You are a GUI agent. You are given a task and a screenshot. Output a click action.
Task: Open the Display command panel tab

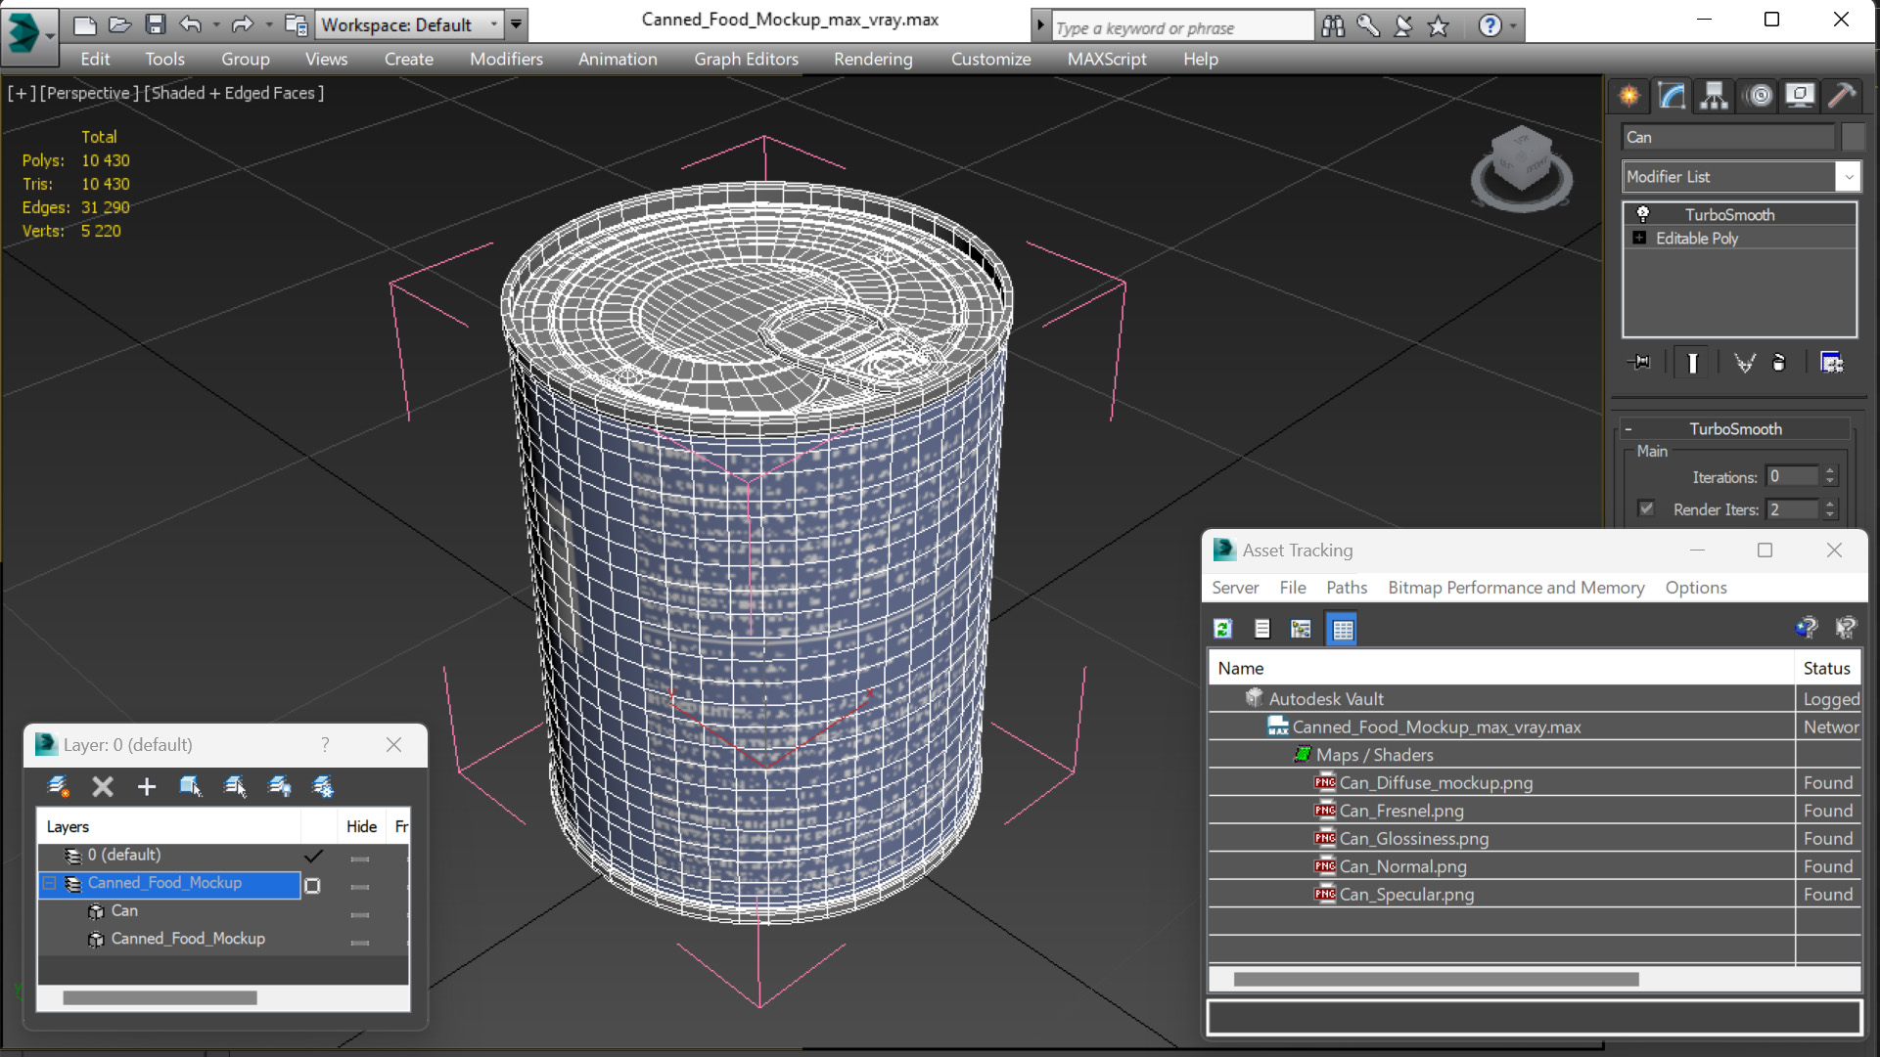(1800, 95)
